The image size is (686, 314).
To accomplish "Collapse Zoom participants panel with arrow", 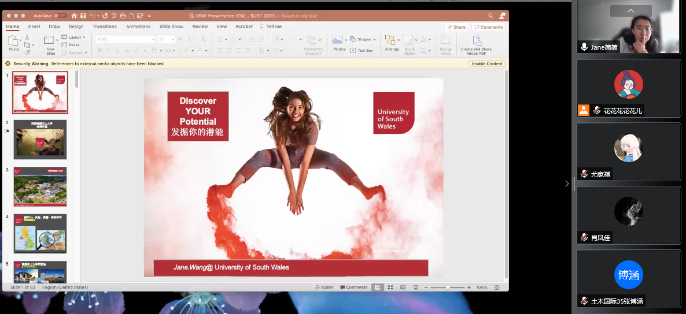I will [567, 184].
